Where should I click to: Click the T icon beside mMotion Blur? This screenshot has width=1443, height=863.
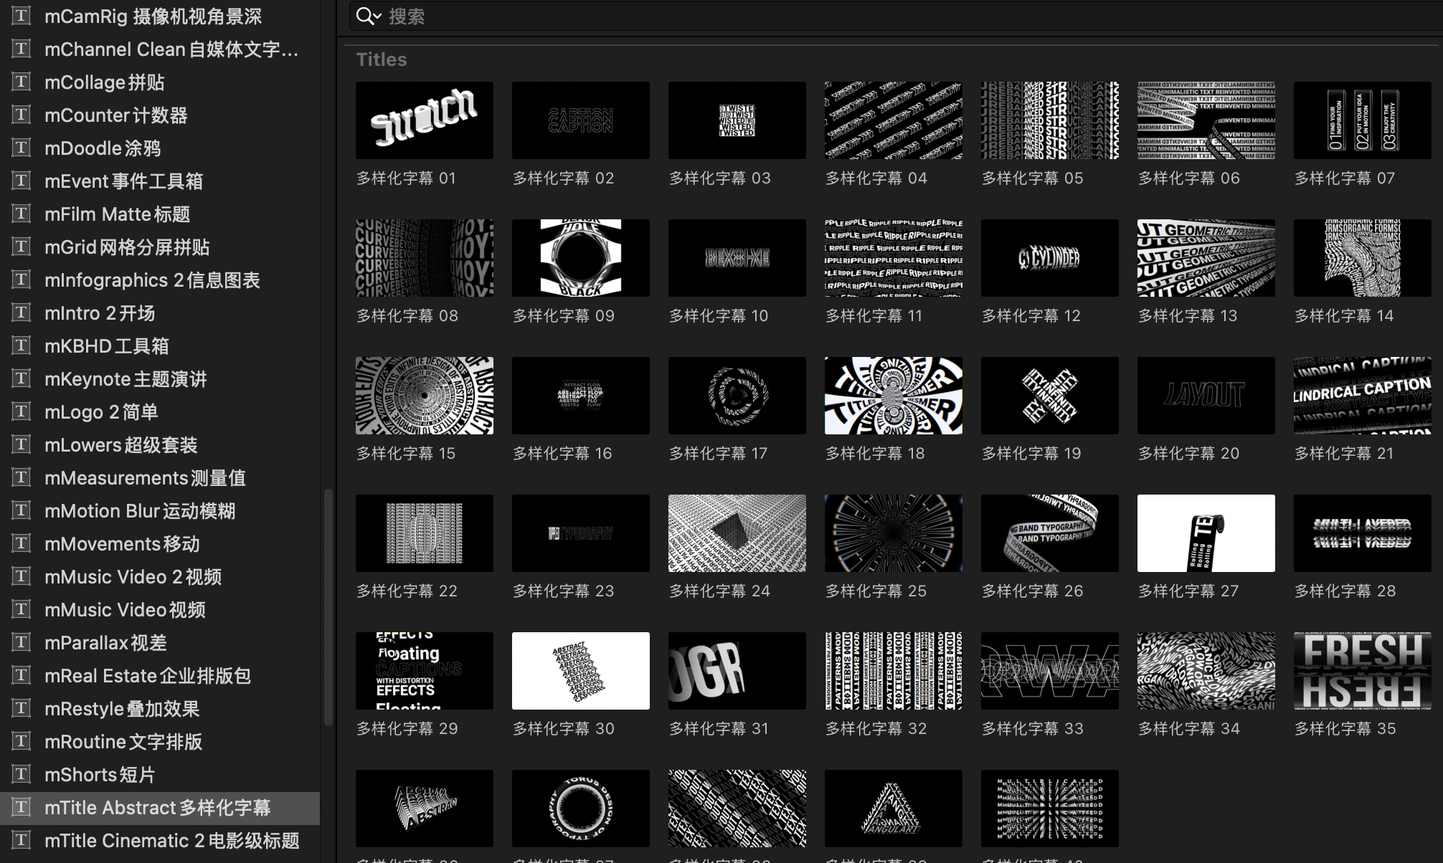[x=22, y=510]
